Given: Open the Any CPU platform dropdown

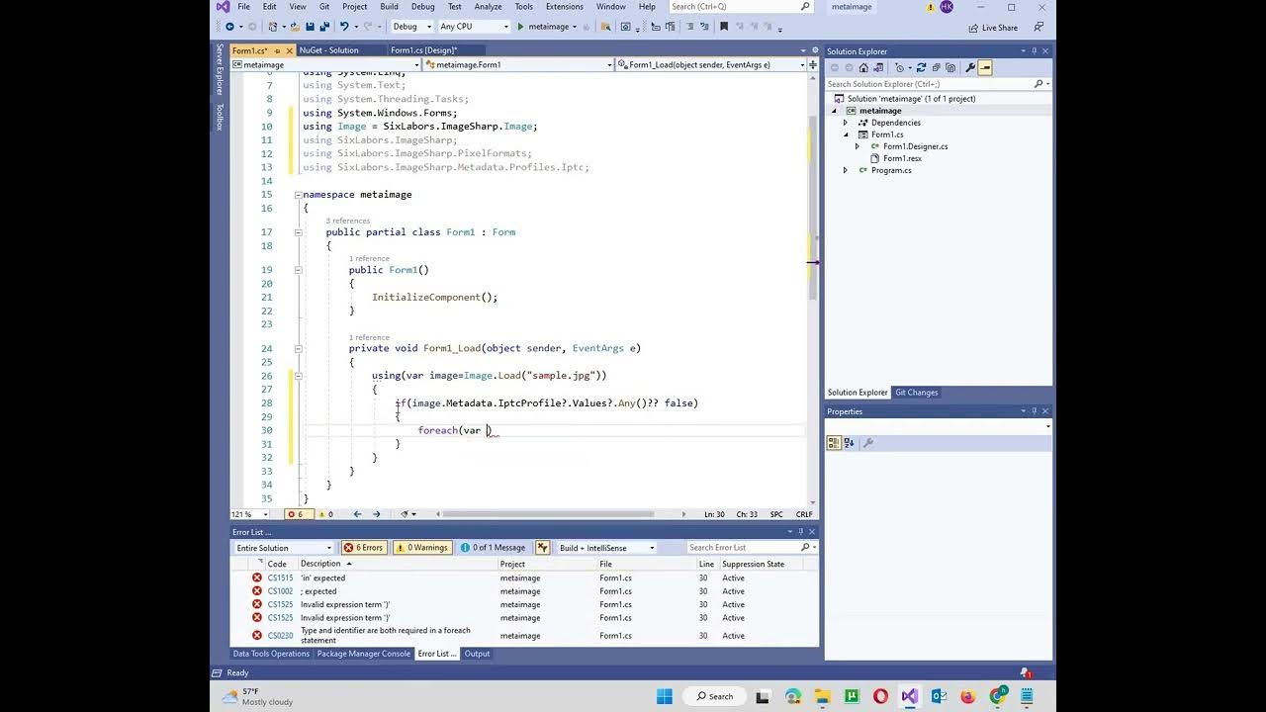Looking at the screenshot, I should pyautogui.click(x=475, y=27).
